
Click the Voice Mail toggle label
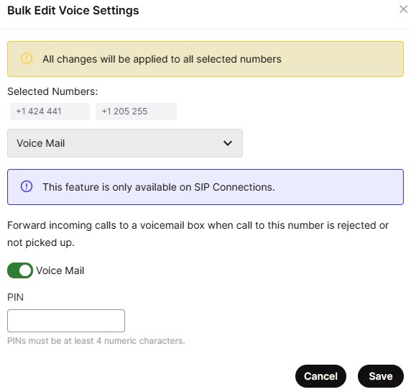pos(60,270)
